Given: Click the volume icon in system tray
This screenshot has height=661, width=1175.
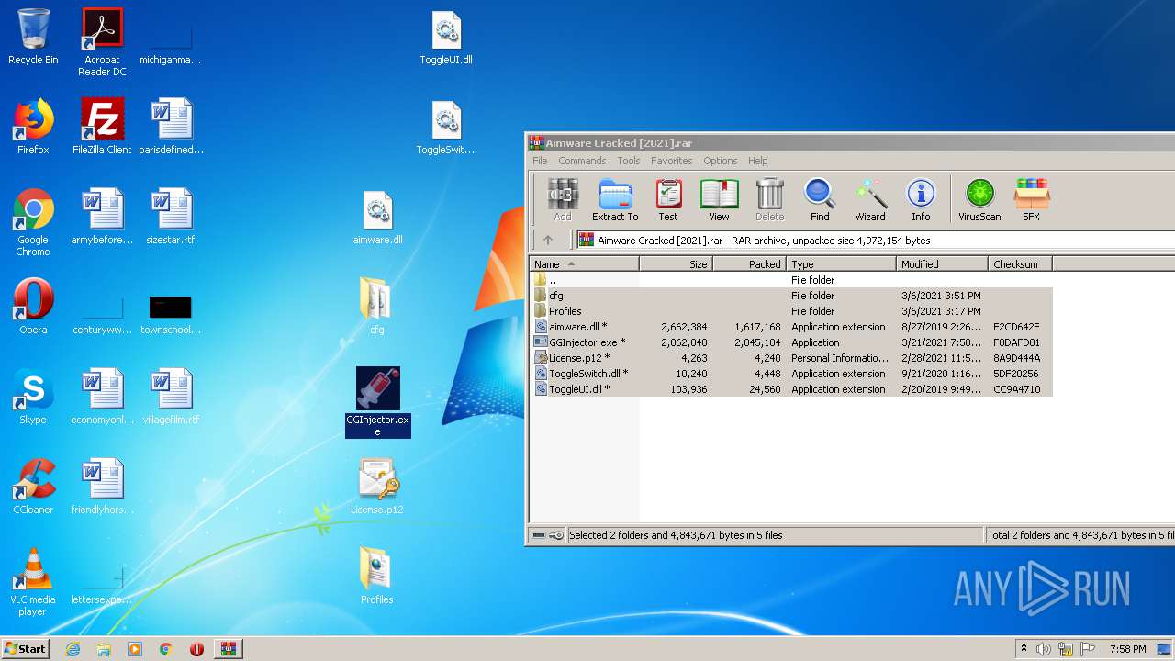Looking at the screenshot, I should [1044, 649].
